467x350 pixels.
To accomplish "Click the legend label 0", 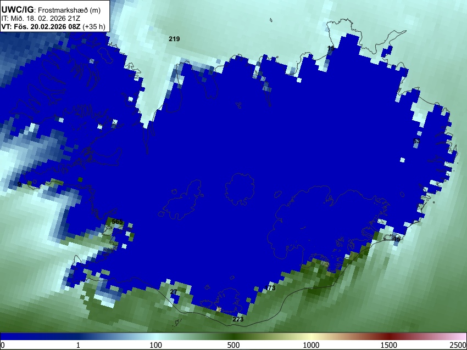I will (x=3, y=345).
